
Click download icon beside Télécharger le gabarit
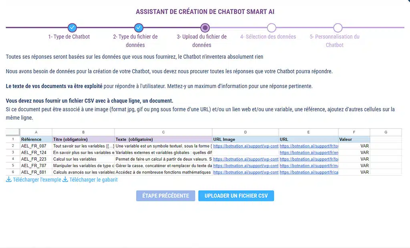pos(65,180)
